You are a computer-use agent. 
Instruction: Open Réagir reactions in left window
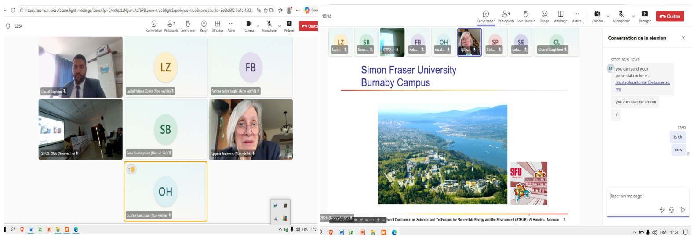click(x=204, y=26)
